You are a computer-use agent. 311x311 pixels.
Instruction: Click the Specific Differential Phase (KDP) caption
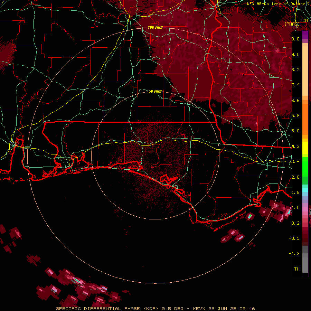[x=107, y=309]
